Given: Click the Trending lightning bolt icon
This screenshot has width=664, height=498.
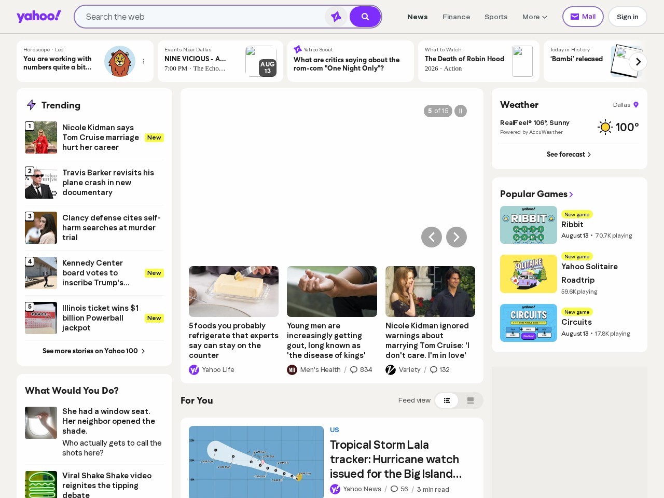Looking at the screenshot, I should click(x=31, y=105).
